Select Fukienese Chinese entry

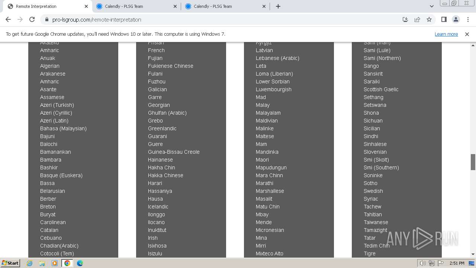[x=171, y=66]
